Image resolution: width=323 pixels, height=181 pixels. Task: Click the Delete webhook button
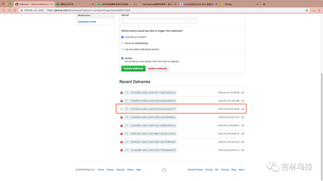(157, 68)
